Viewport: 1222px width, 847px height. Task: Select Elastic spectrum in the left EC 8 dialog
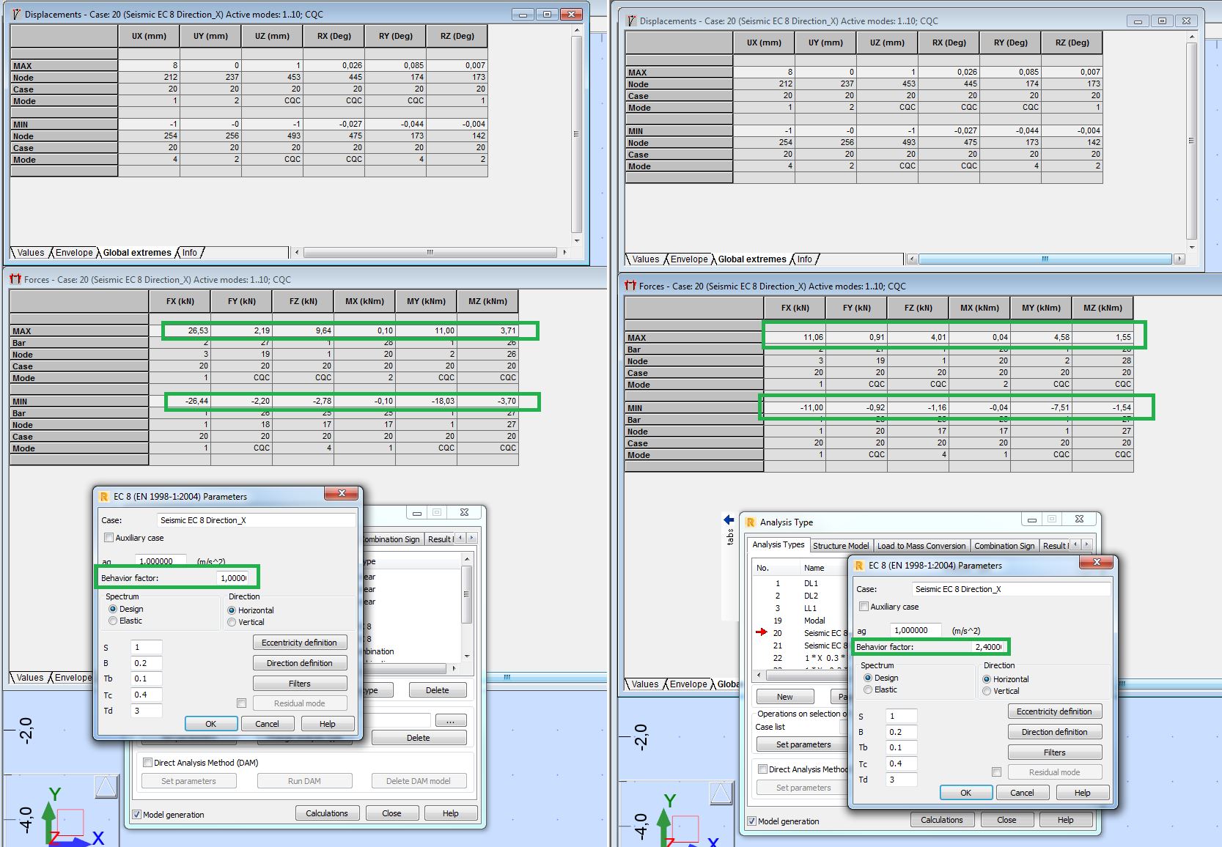(x=113, y=621)
